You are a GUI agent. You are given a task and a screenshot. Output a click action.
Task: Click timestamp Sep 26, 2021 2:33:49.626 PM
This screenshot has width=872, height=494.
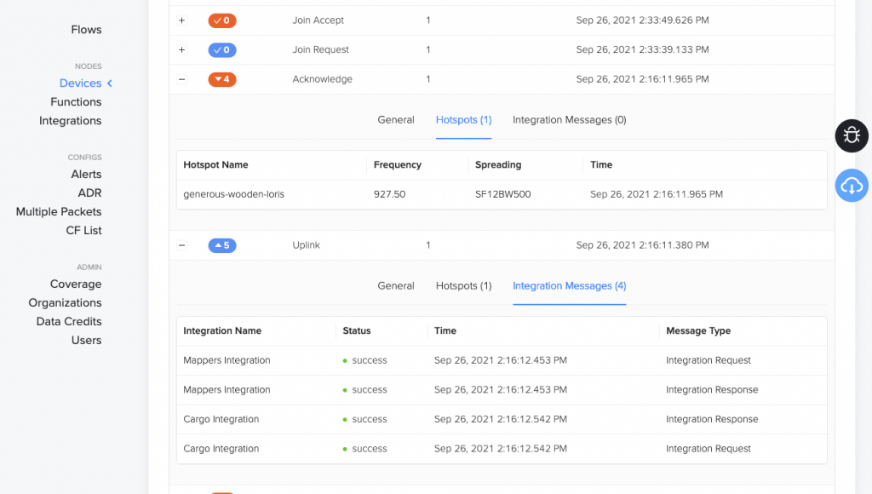coord(642,20)
